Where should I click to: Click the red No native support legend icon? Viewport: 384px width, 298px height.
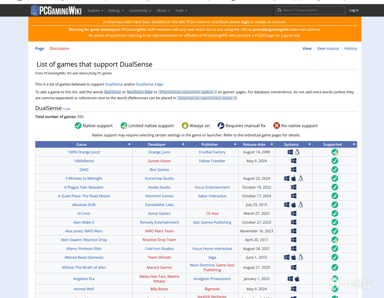(x=277, y=125)
